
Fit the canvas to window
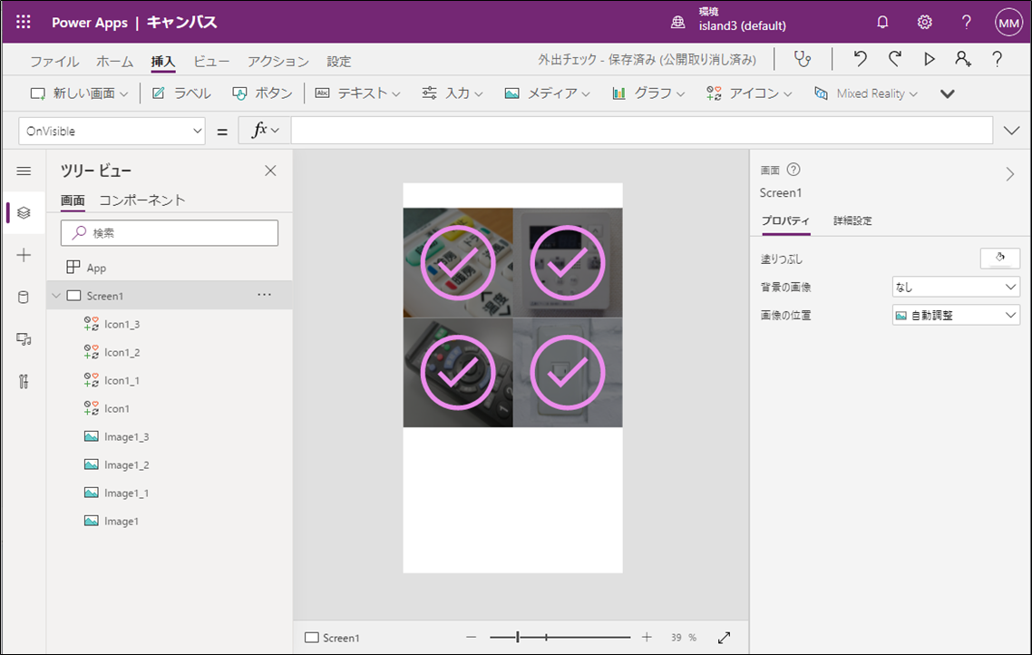pyautogui.click(x=724, y=637)
